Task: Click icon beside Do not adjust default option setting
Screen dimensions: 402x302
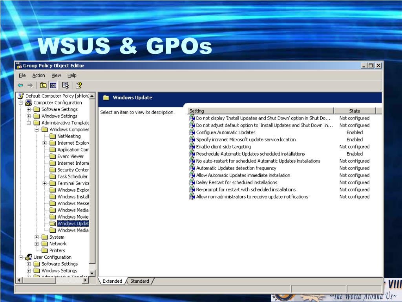Action: 192,125
